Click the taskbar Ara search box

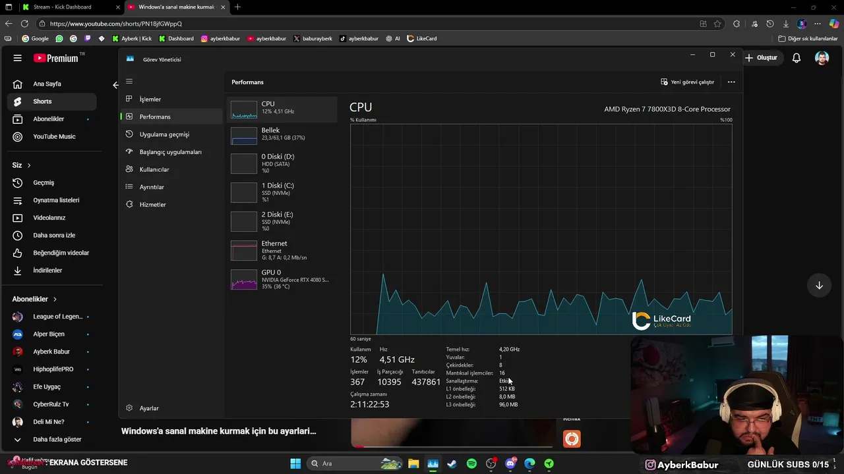[x=354, y=463]
